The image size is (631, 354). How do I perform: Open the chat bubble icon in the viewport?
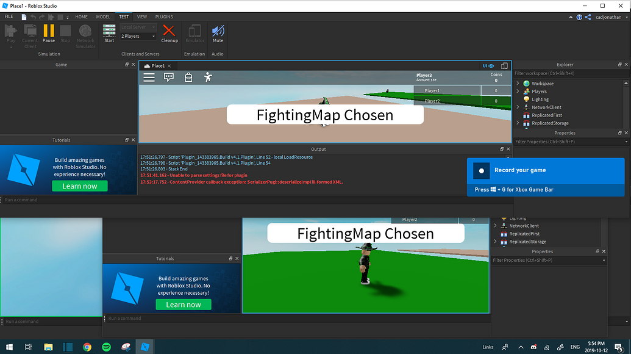(169, 78)
